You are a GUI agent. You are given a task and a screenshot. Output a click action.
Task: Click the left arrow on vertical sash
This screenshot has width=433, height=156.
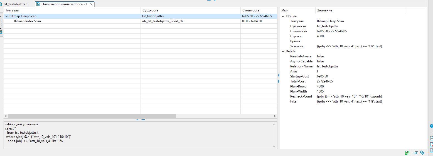click(x=278, y=75)
